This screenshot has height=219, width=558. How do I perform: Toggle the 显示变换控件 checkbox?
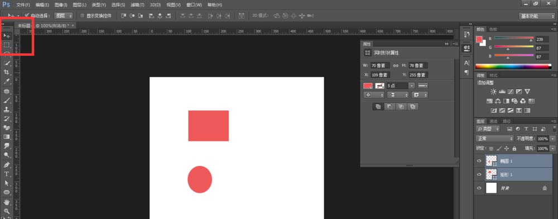[82, 16]
